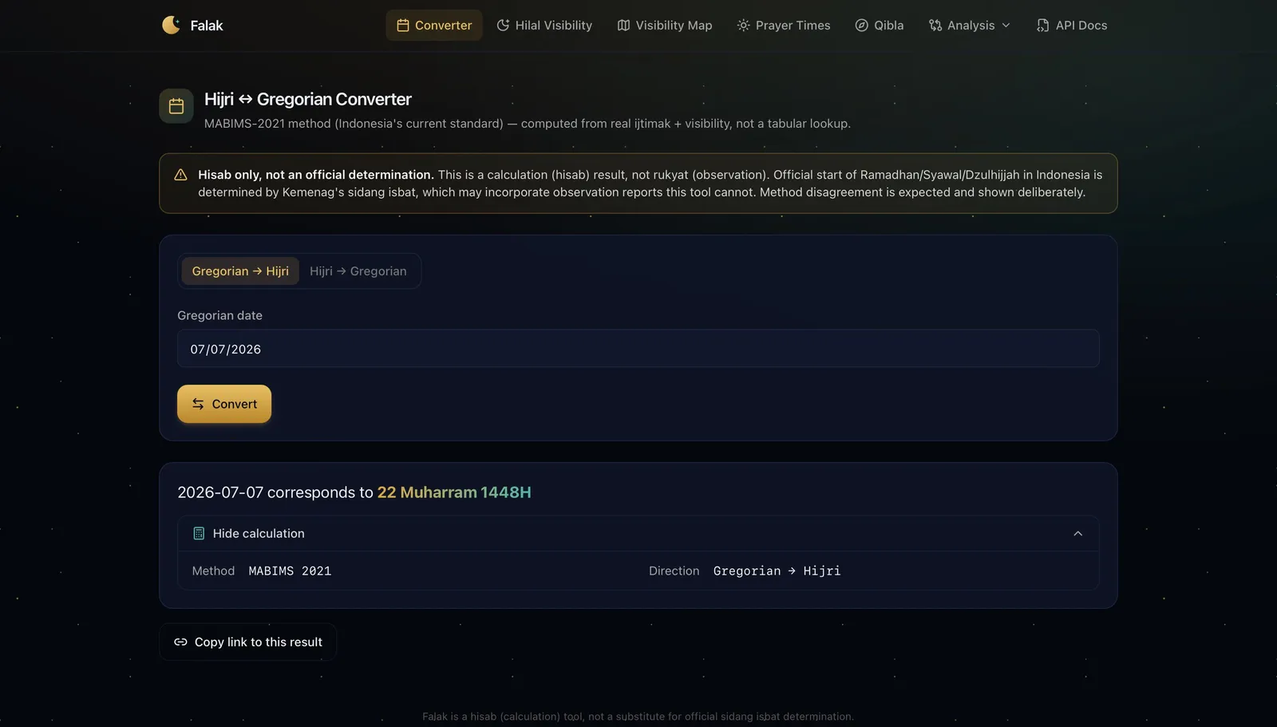
Task: Collapse the calculation with the chevron arrow
Action: coord(1077,533)
